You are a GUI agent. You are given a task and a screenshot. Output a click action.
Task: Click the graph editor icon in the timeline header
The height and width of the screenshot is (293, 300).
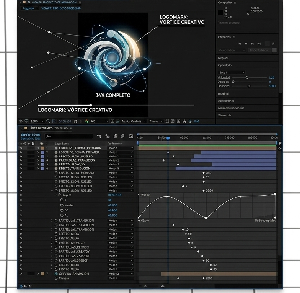tap(131, 136)
